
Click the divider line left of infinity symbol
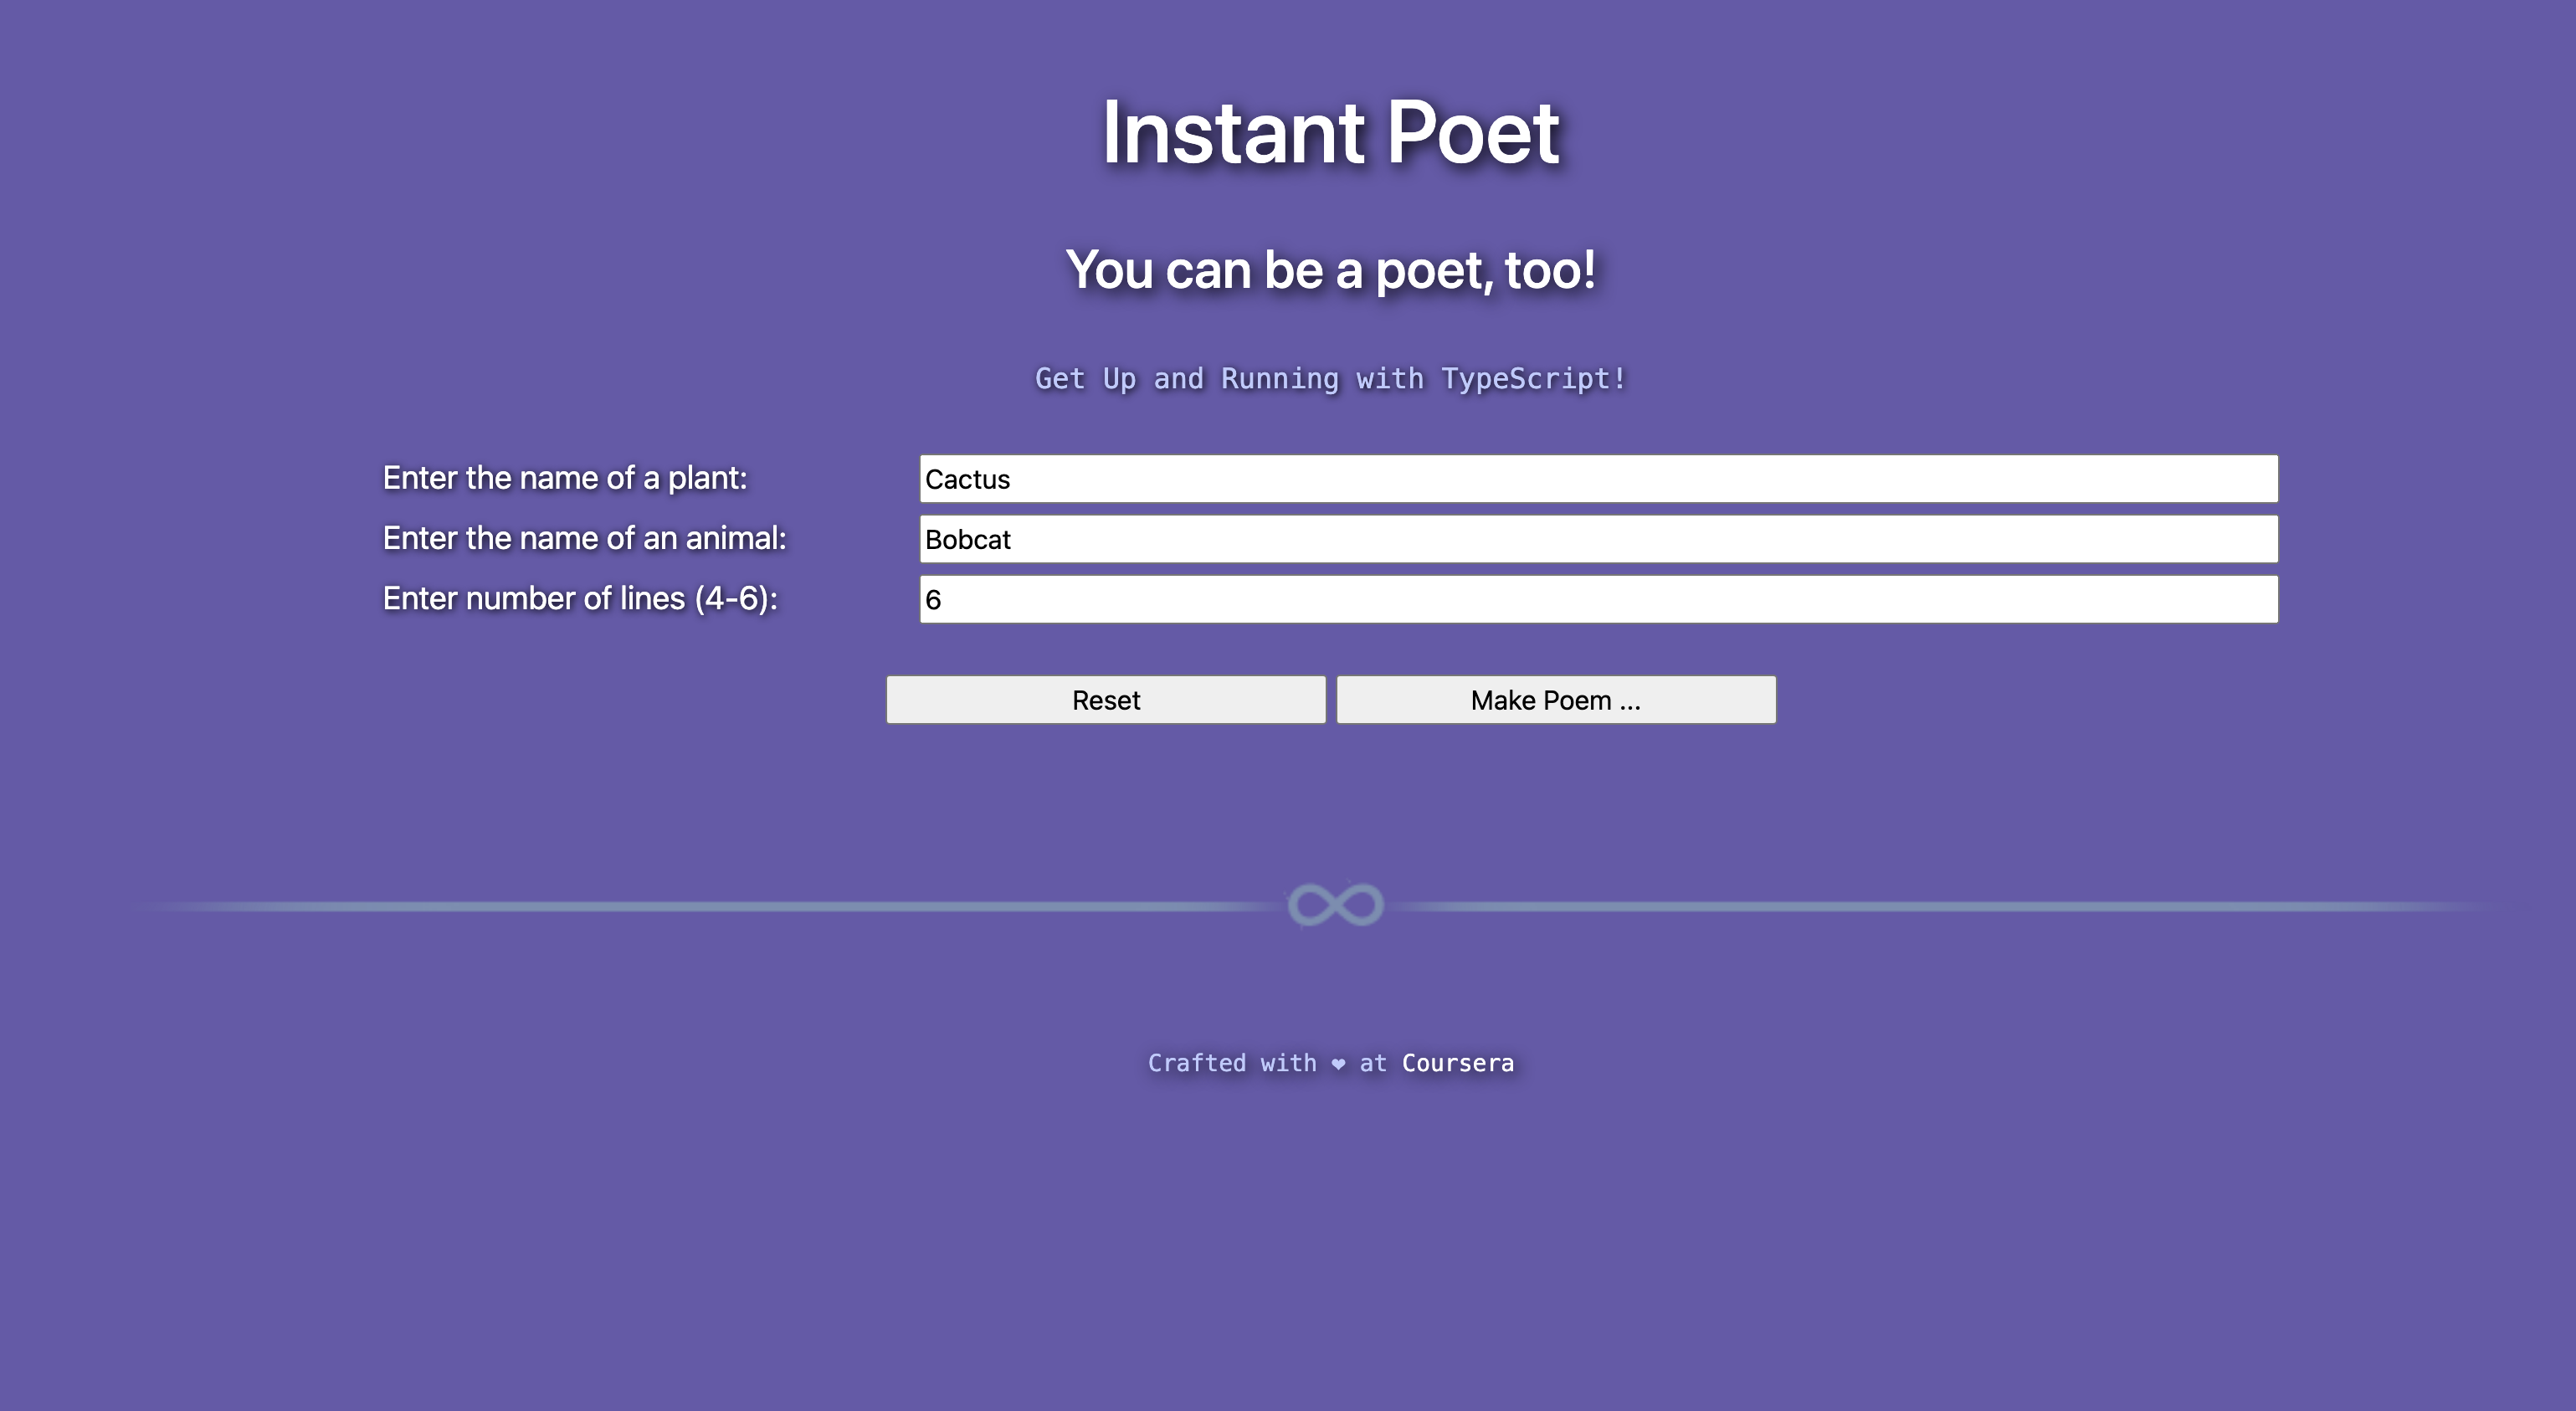[x=700, y=906]
